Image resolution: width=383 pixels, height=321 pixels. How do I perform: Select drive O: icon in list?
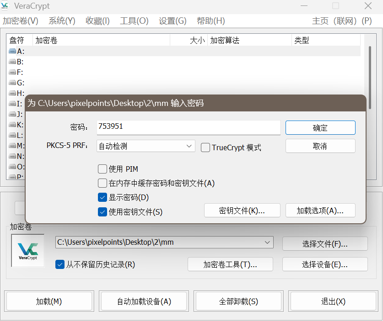12,167
